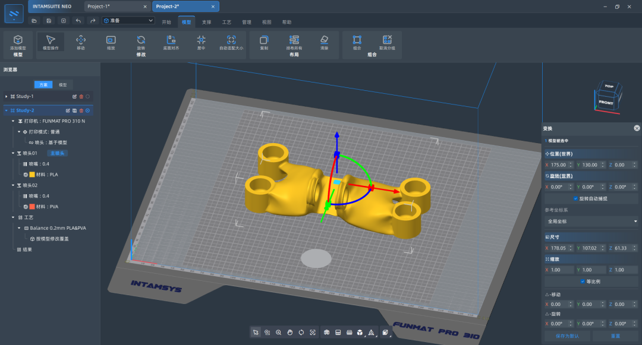This screenshot has width=642, height=345.
Task: Open a project file from the quick toolbar
Action: tap(34, 20)
